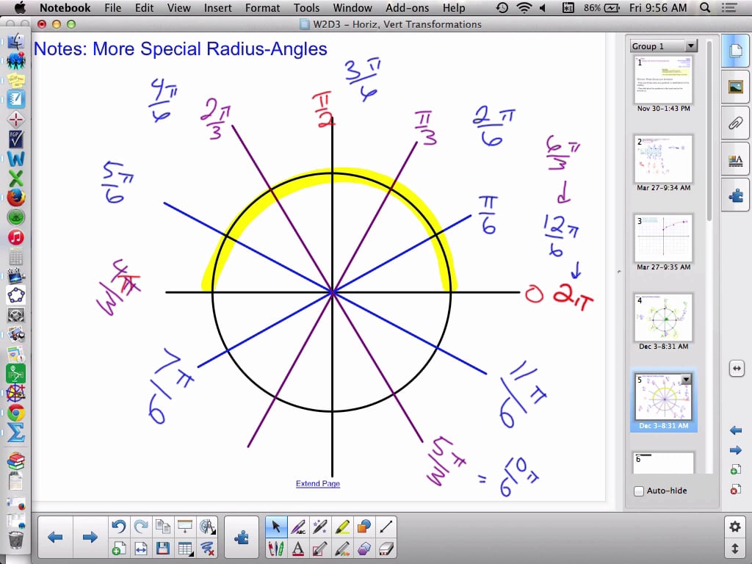Open Spotlight search in menu bar
The image size is (752, 564).
(x=705, y=7)
